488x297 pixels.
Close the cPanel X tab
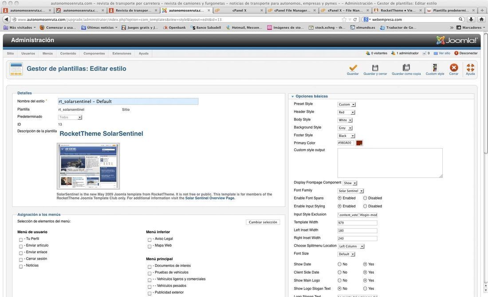(261, 10)
